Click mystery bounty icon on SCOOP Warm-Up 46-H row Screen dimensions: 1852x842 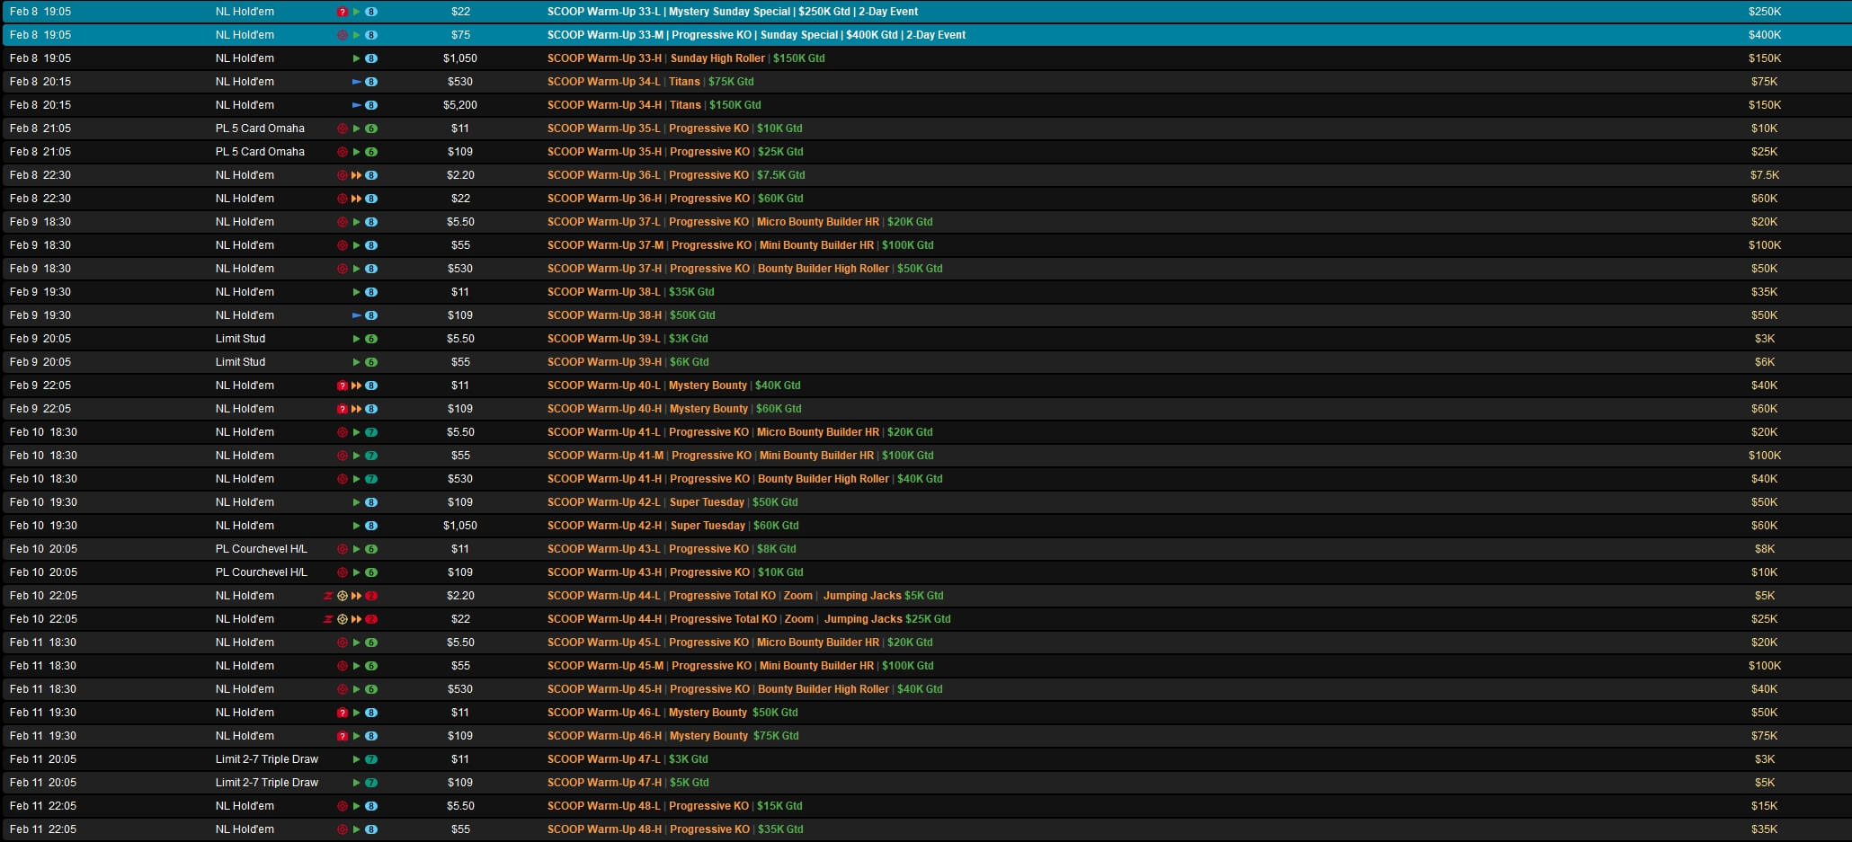(342, 736)
